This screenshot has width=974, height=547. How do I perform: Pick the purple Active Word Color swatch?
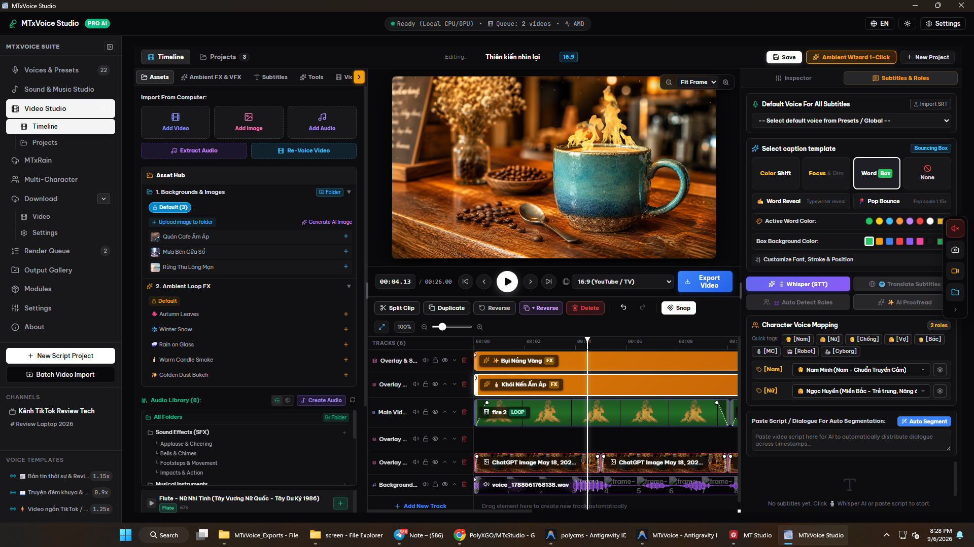[910, 221]
